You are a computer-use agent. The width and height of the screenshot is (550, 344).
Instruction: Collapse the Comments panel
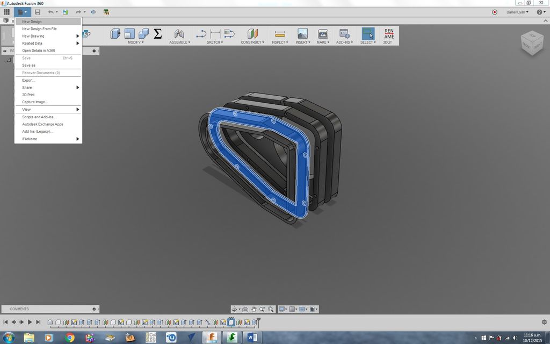(x=94, y=309)
